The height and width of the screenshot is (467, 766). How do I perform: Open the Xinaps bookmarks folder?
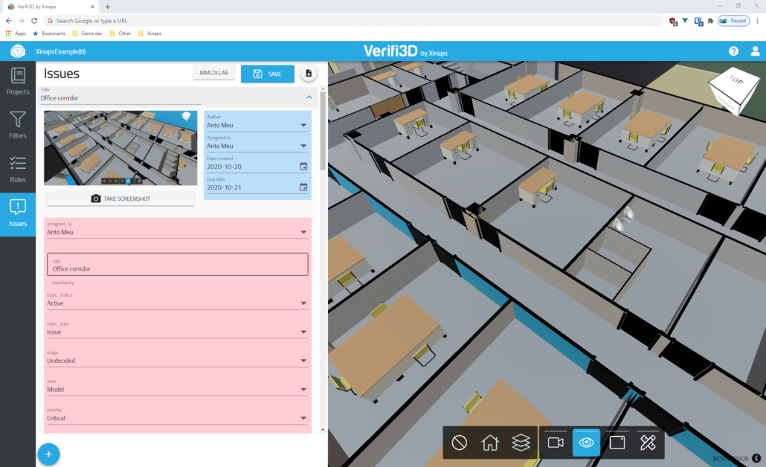click(x=149, y=33)
